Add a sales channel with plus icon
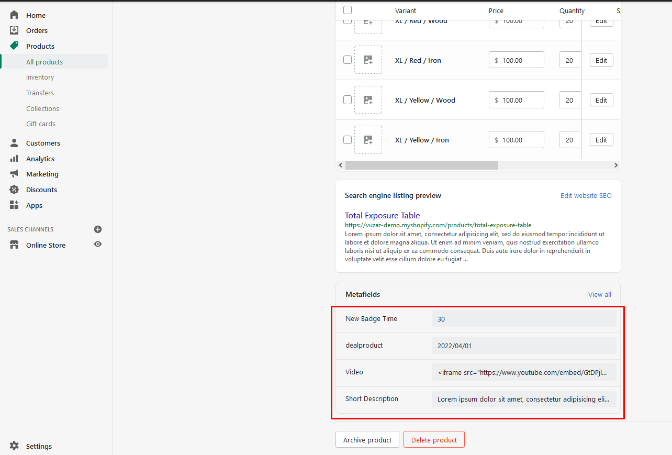 point(98,229)
